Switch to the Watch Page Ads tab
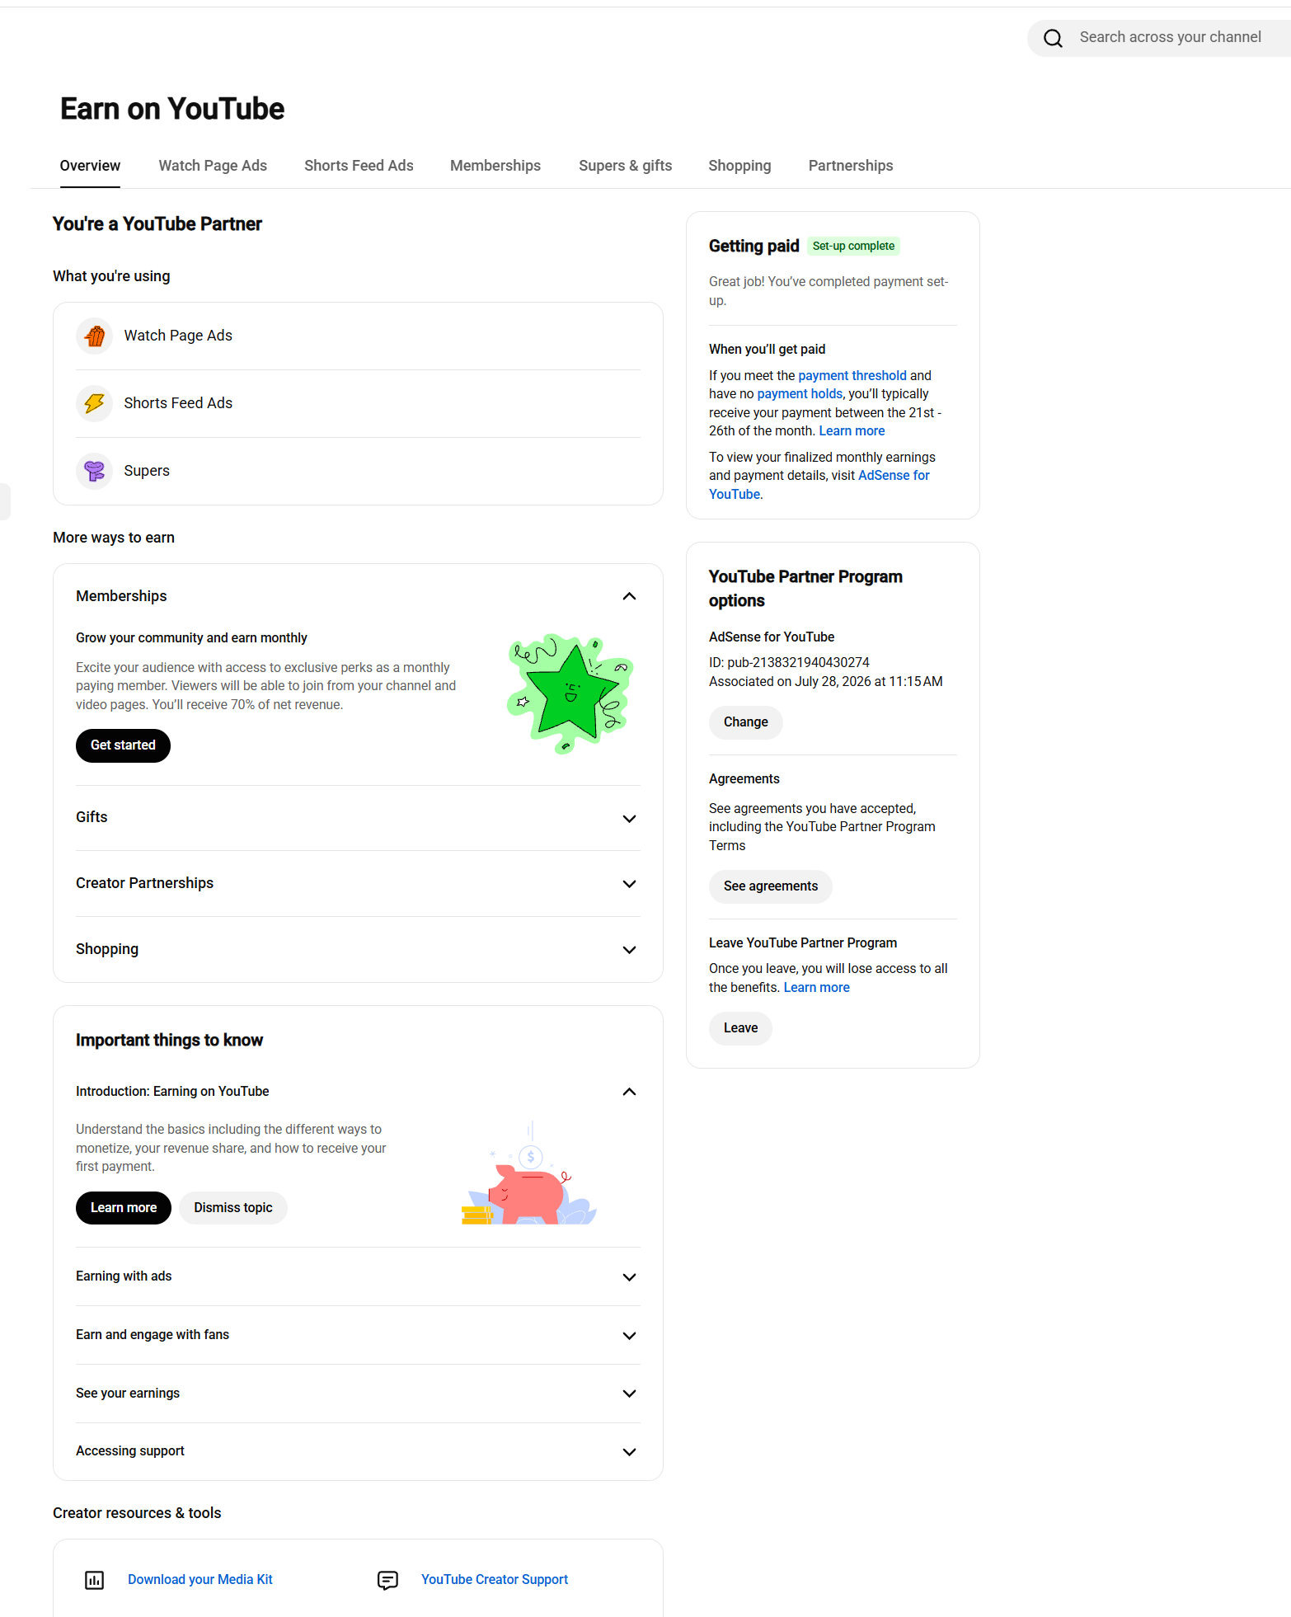Viewport: 1291px width, 1617px height. [213, 166]
